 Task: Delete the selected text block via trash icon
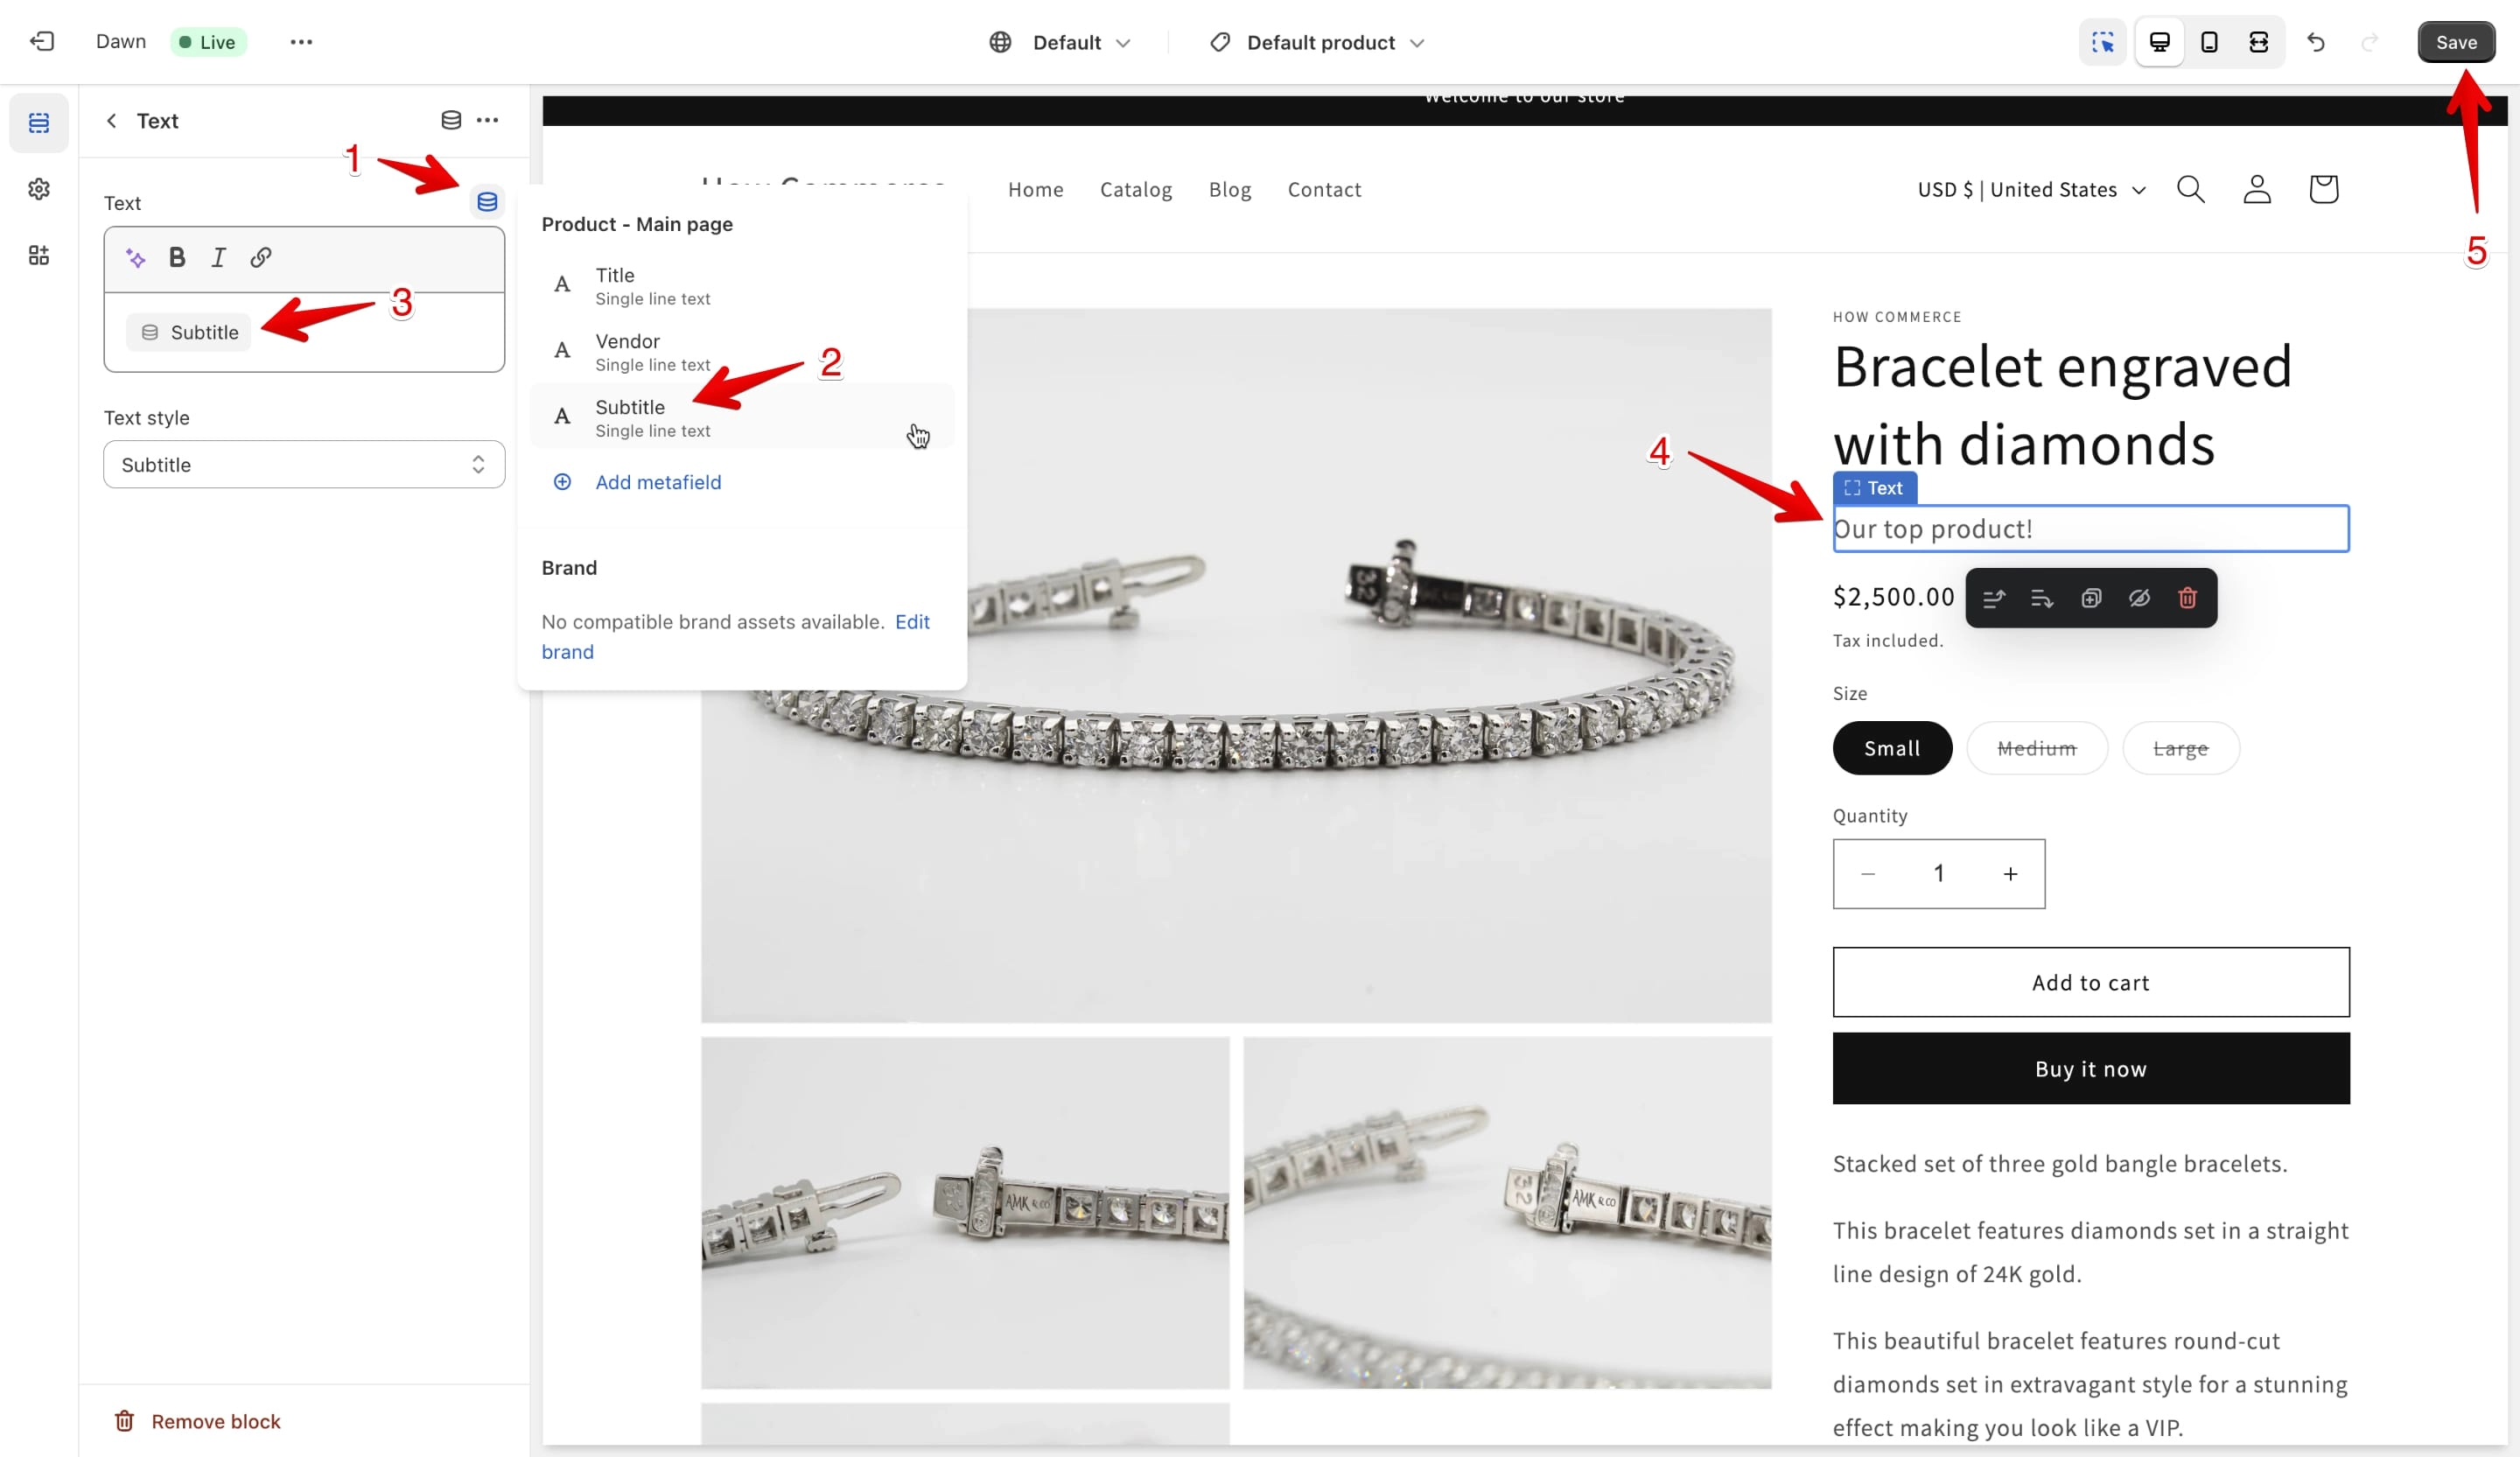coord(2187,598)
